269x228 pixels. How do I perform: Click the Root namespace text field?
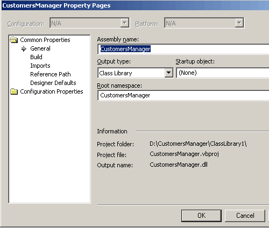tap(183, 95)
